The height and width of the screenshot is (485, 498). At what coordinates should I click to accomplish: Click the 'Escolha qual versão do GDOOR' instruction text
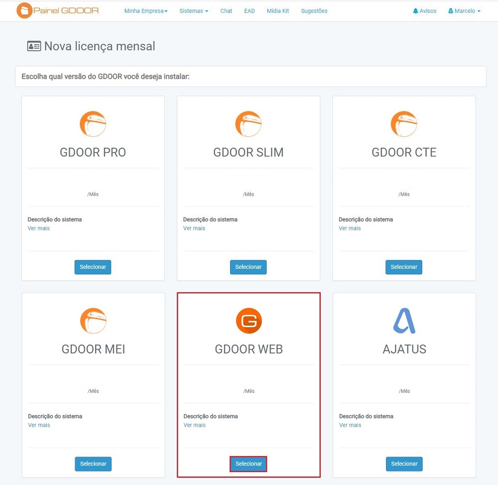point(106,77)
